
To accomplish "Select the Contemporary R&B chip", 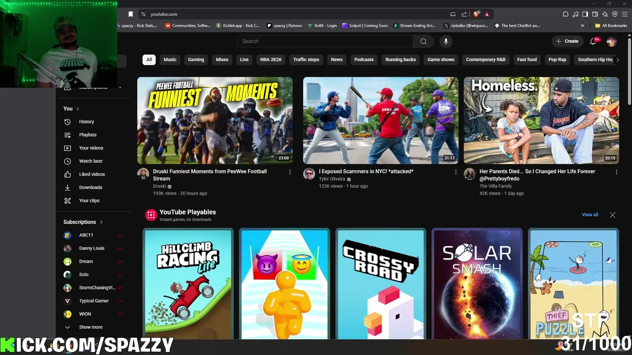I will pyautogui.click(x=486, y=60).
